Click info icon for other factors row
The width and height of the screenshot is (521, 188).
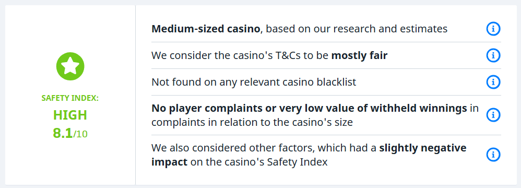493,155
